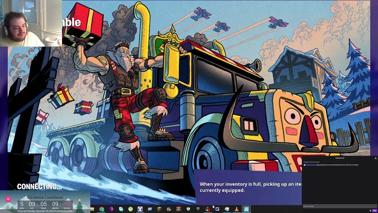Open File Explorer from the taskbar
The width and height of the screenshot is (378, 213).
(x=92, y=209)
